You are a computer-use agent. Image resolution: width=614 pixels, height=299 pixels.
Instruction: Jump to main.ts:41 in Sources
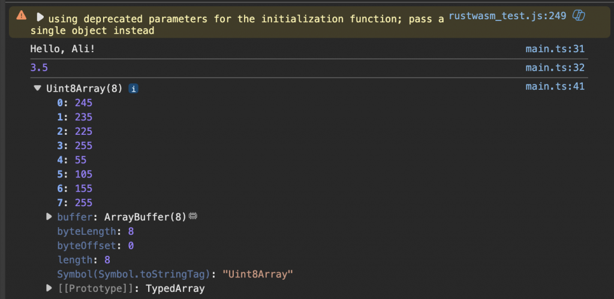coord(554,87)
